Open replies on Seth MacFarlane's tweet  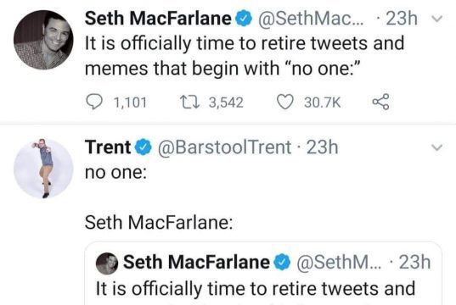tap(94, 103)
